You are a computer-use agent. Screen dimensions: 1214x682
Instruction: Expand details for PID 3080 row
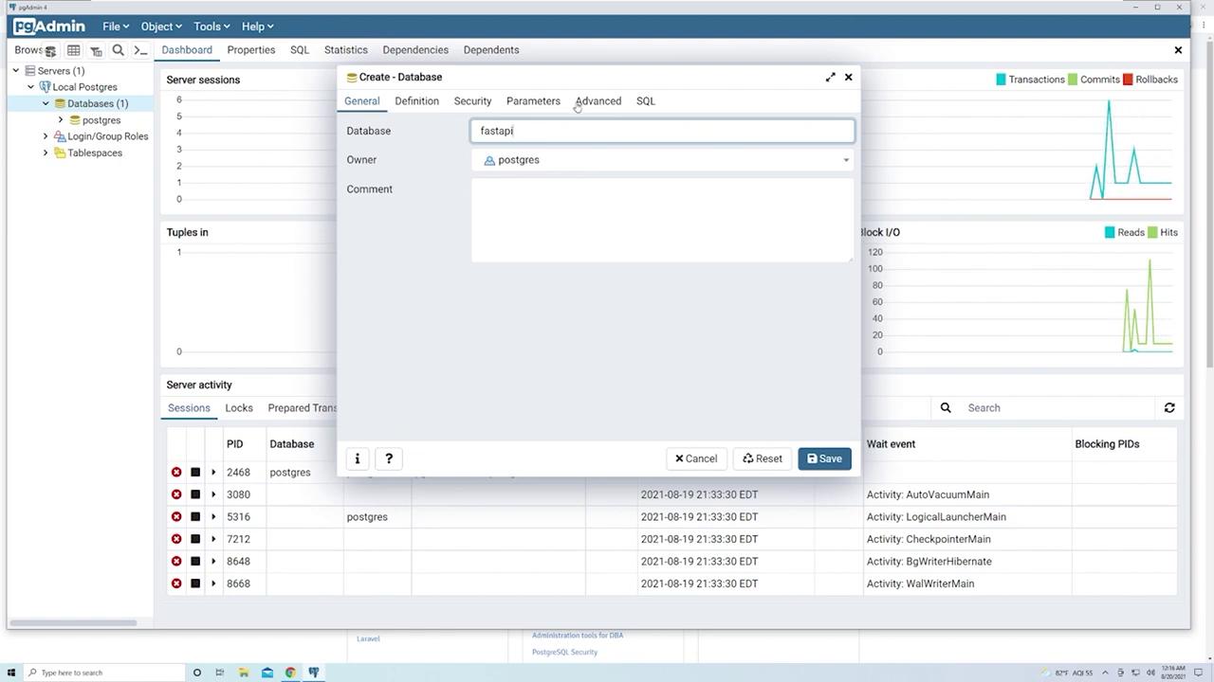pos(213,494)
